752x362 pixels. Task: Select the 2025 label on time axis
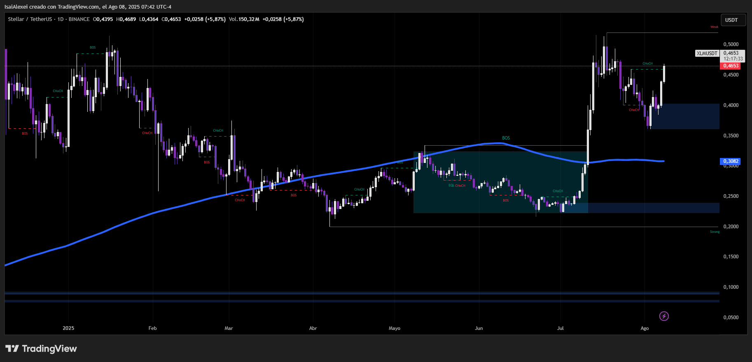tap(68, 328)
